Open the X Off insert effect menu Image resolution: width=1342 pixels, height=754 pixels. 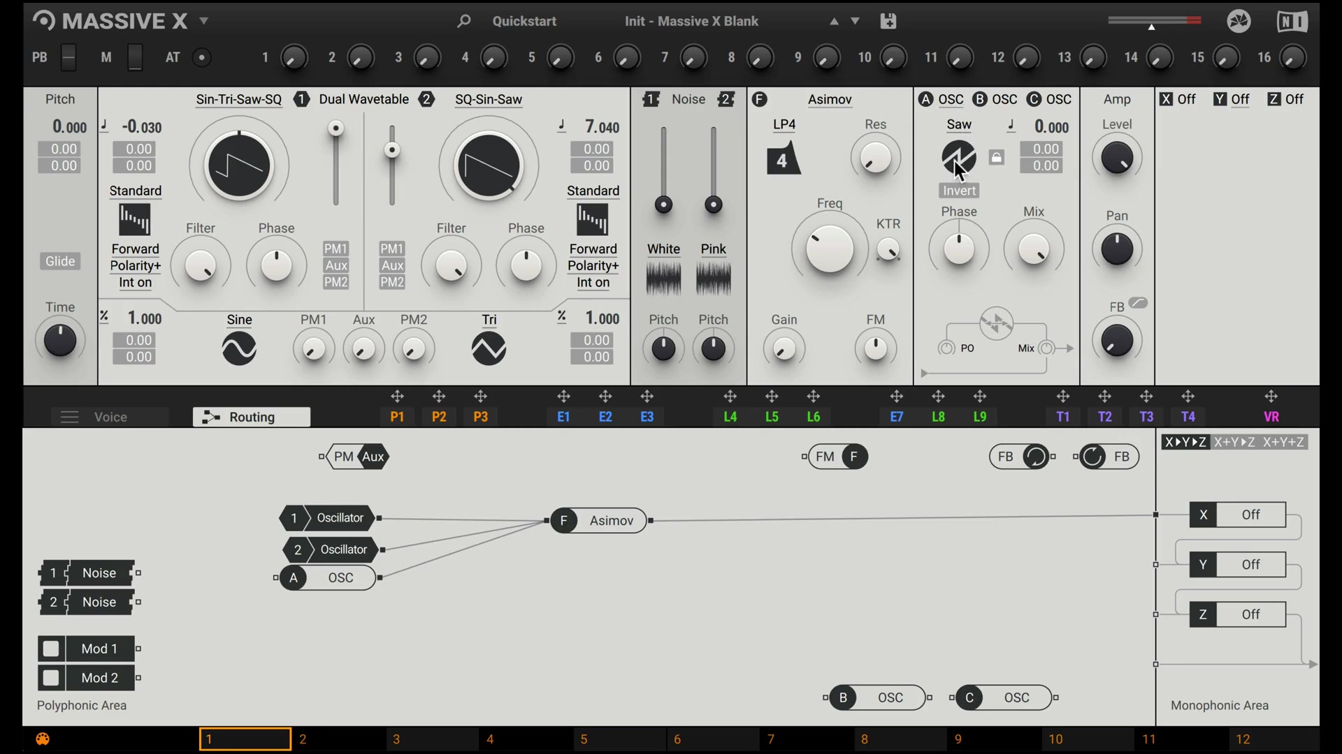1186,99
